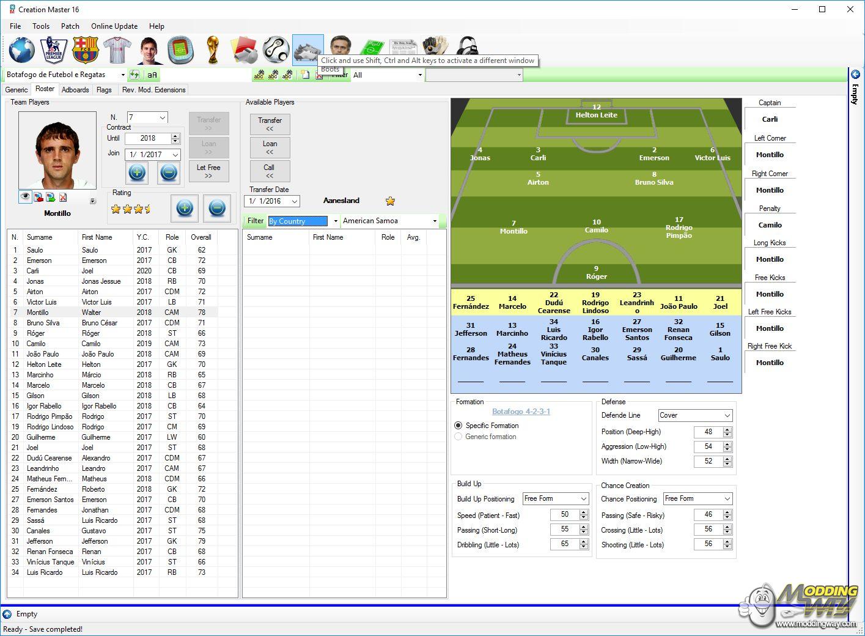The width and height of the screenshot is (865, 636).
Task: Select the Specific Formation radio button
Action: point(458,426)
